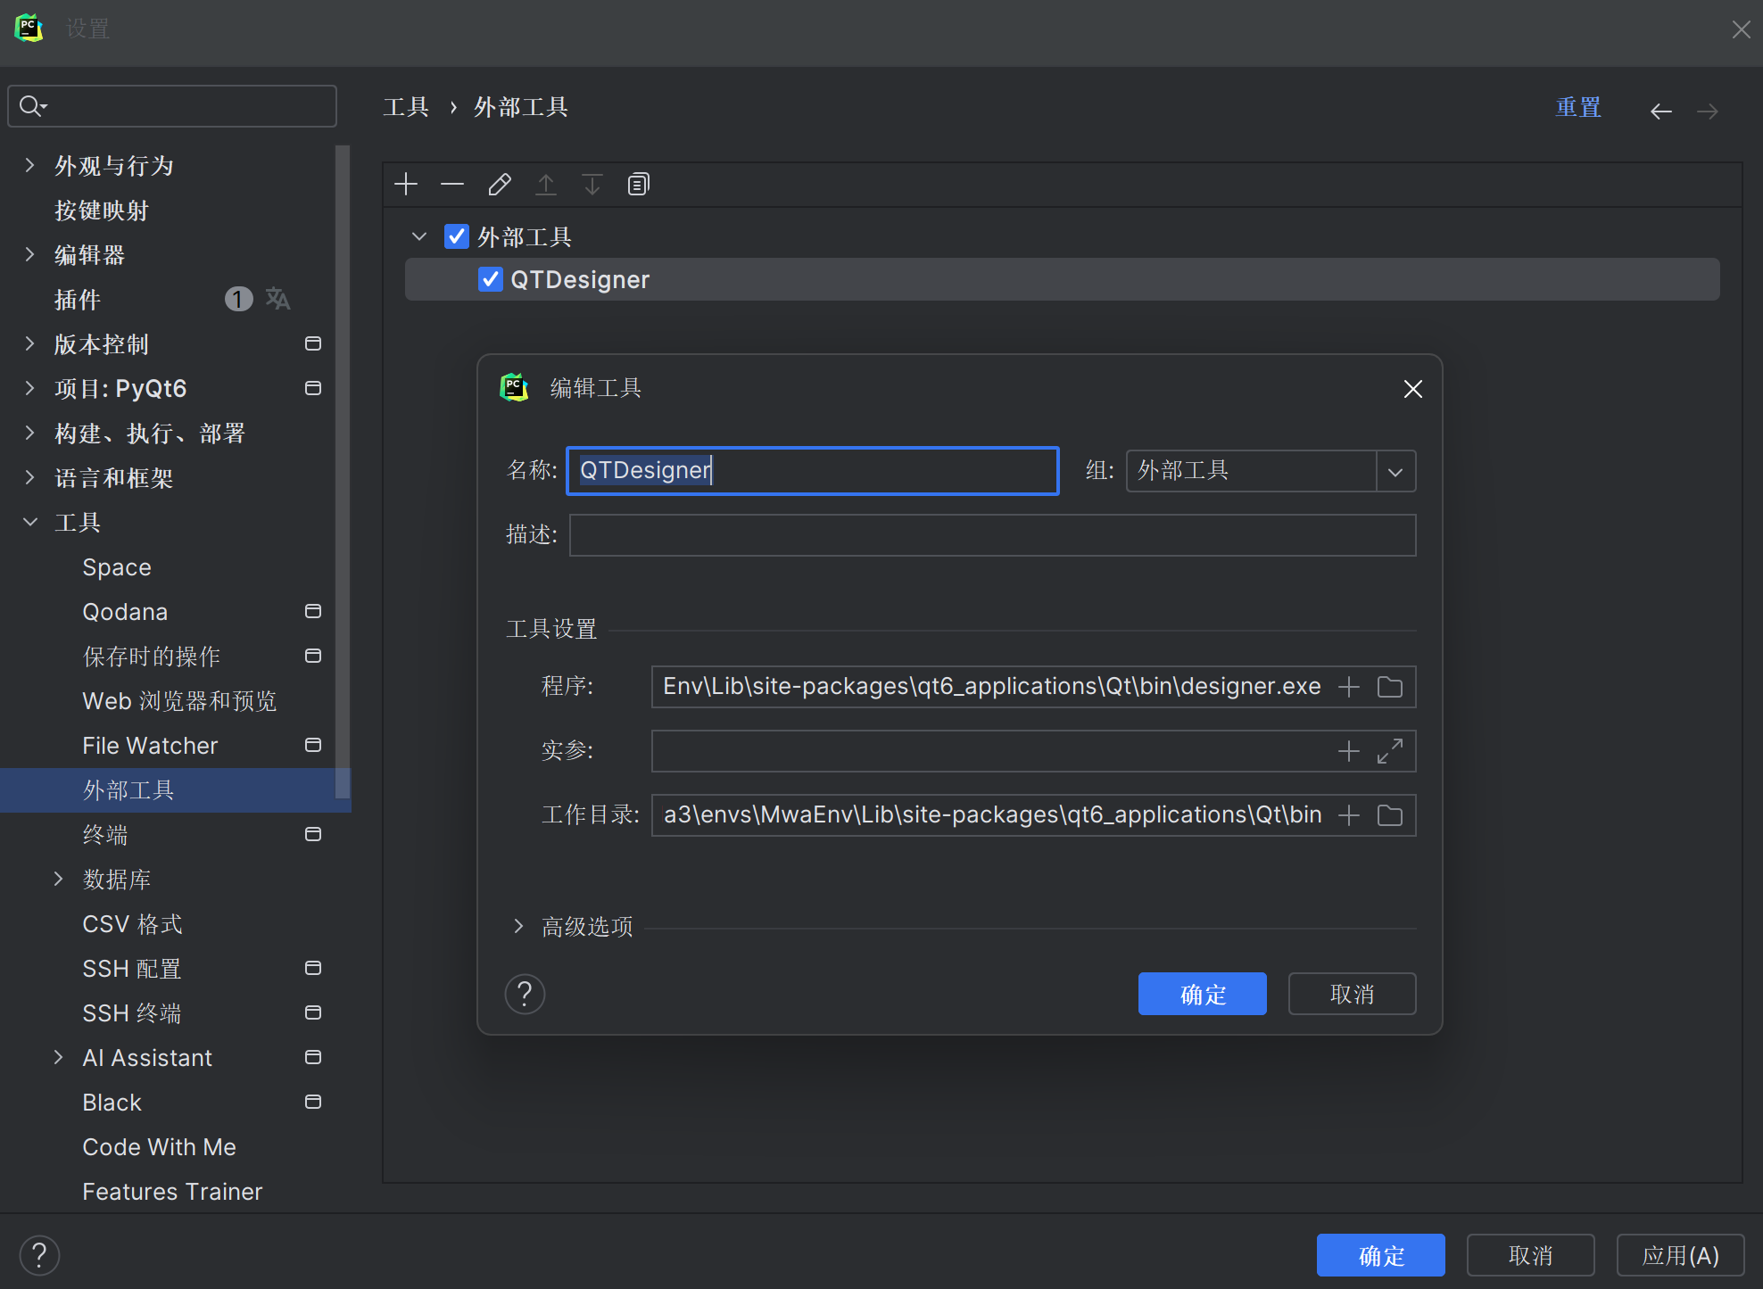Image resolution: width=1763 pixels, height=1289 pixels.
Task: Open help for edit tool dialog
Action: (525, 994)
